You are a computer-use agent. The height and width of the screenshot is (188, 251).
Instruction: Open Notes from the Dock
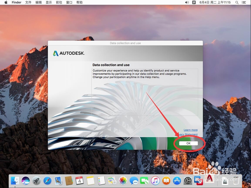91,181
